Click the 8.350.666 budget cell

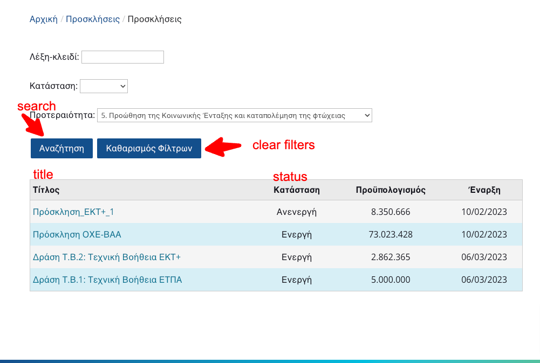391,212
